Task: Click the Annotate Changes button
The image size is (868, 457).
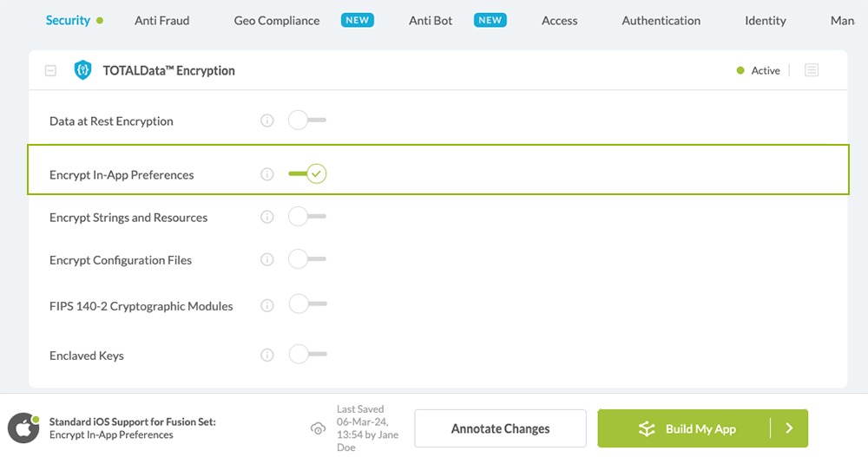Action: [500, 428]
